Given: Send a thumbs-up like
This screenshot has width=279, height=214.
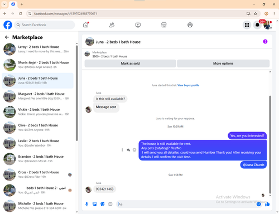Looking at the screenshot, I should pyautogui.click(x=267, y=204).
